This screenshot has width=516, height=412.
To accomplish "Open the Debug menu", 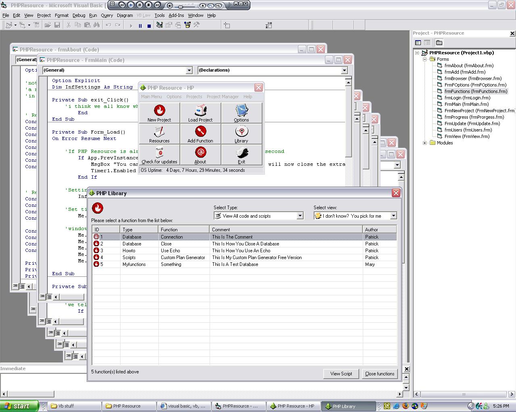I will (x=79, y=15).
